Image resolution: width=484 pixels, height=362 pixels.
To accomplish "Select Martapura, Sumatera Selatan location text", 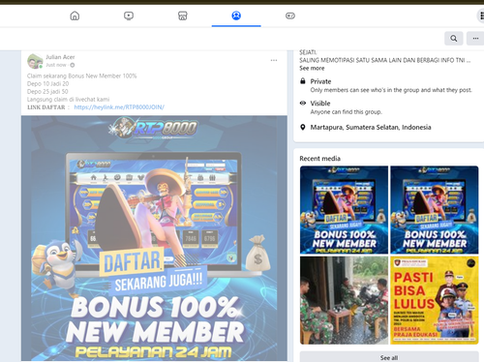I will click(x=371, y=127).
